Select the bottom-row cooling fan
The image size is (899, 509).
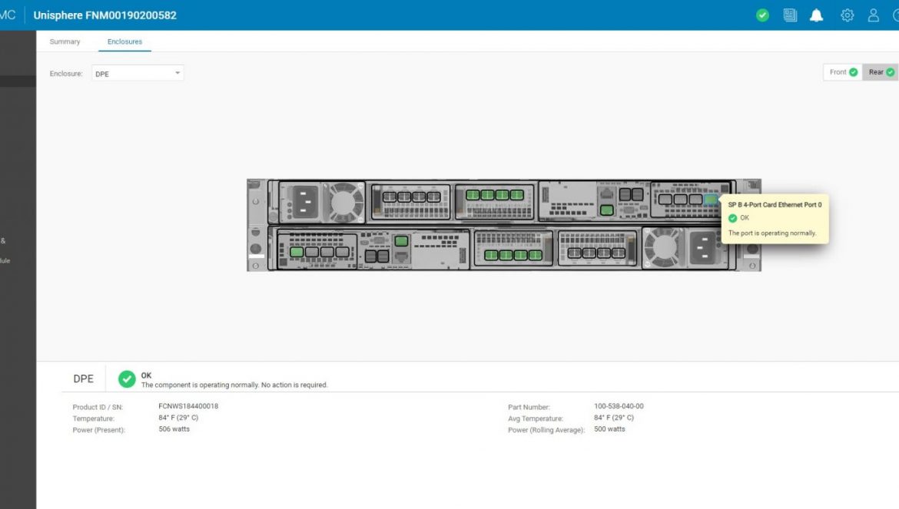click(x=662, y=247)
